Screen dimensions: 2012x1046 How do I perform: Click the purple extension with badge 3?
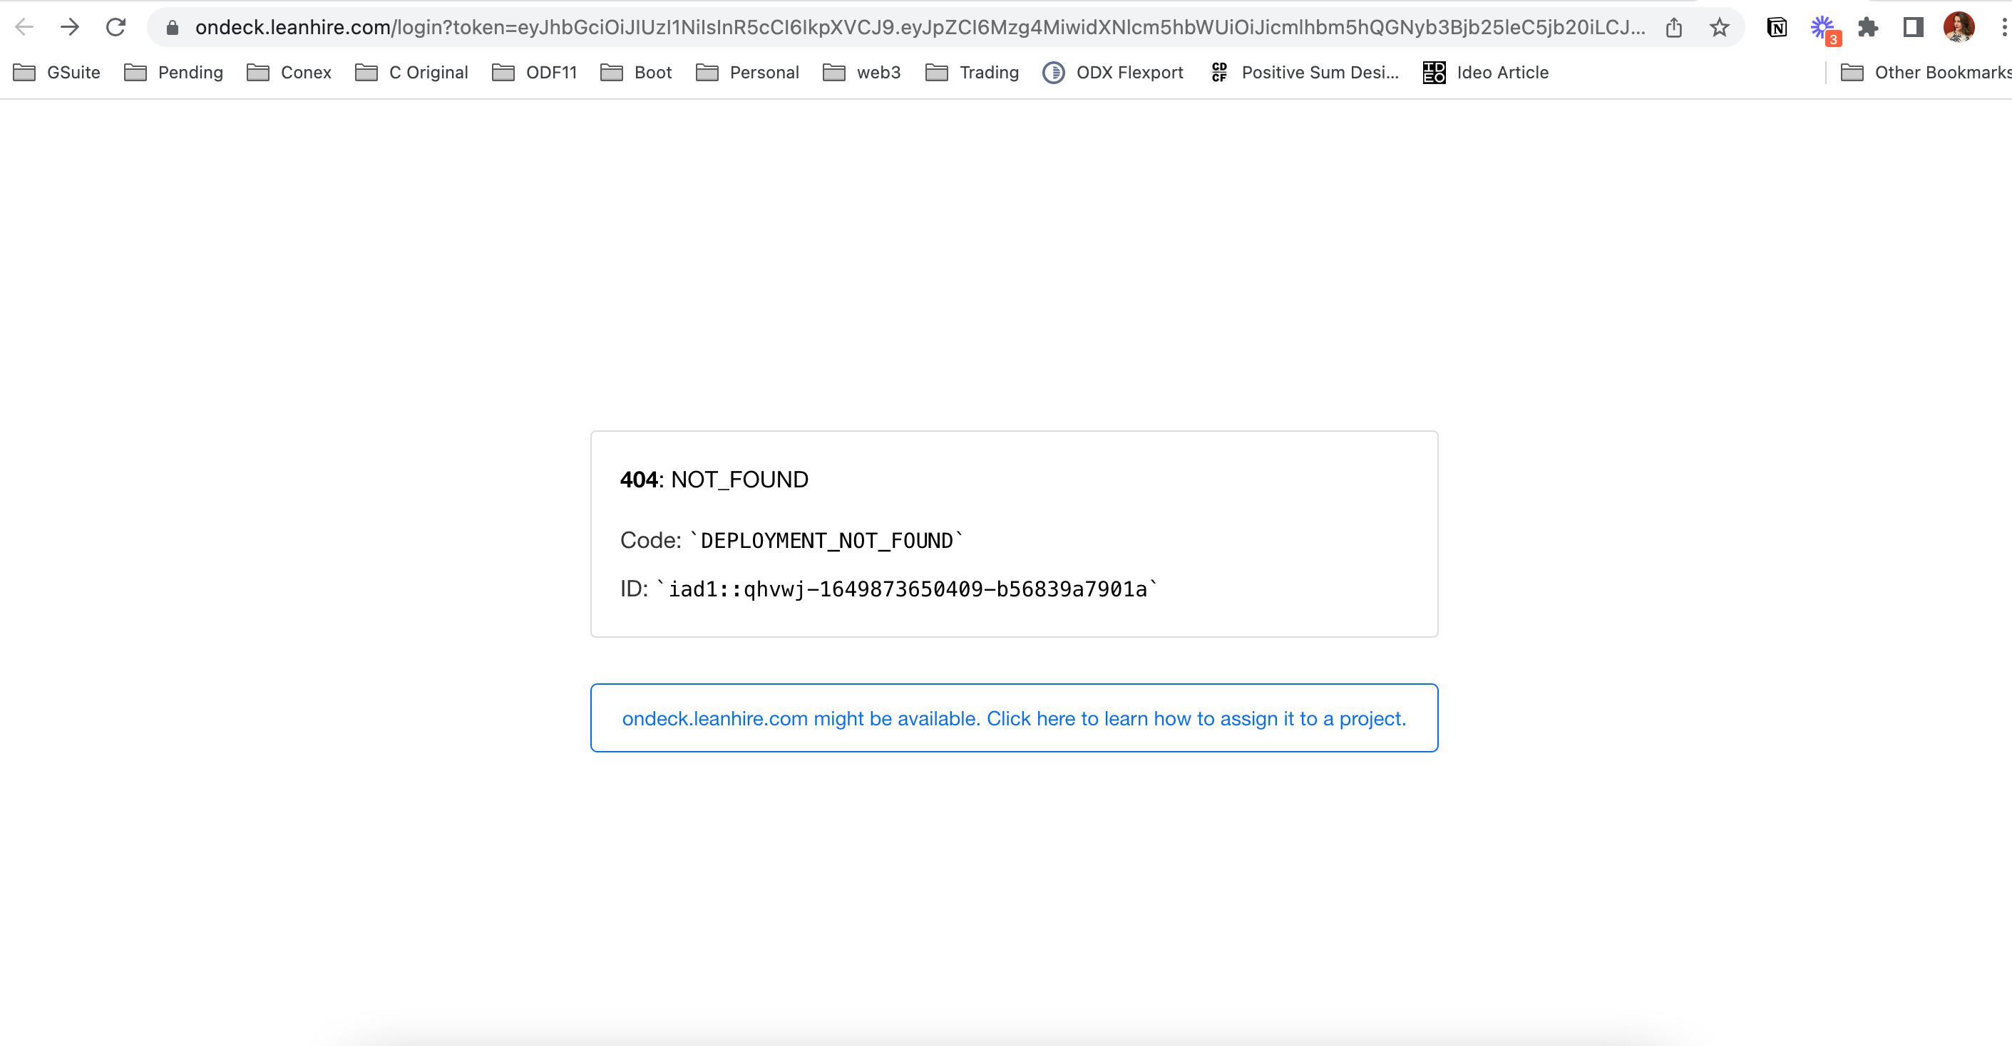click(1823, 28)
